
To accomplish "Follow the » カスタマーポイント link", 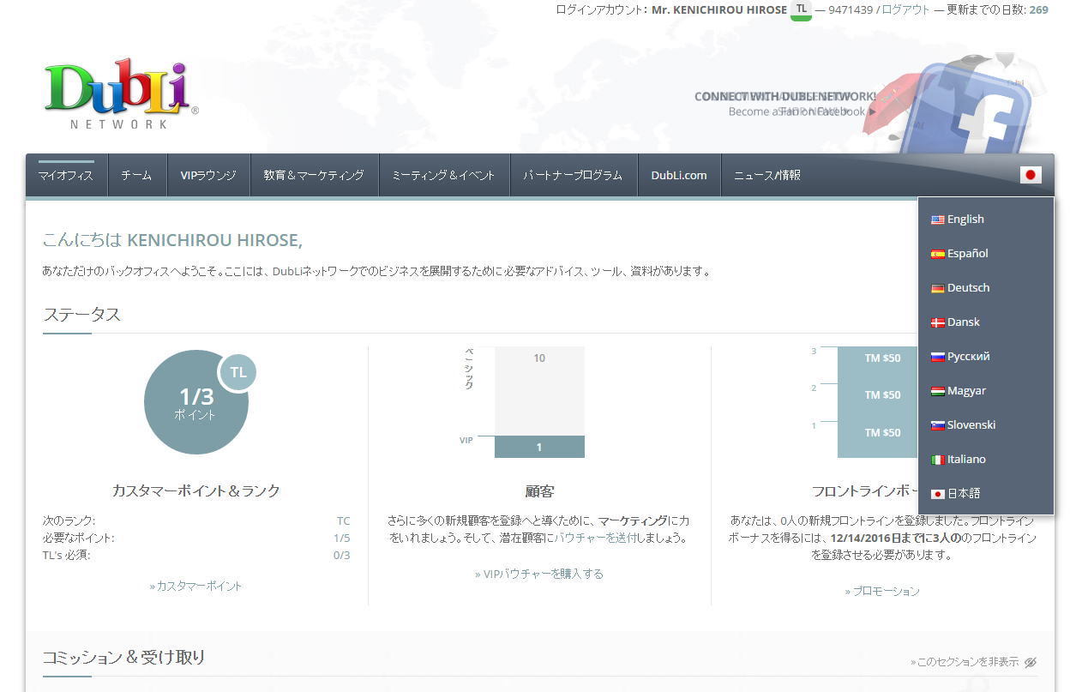I will [x=195, y=586].
